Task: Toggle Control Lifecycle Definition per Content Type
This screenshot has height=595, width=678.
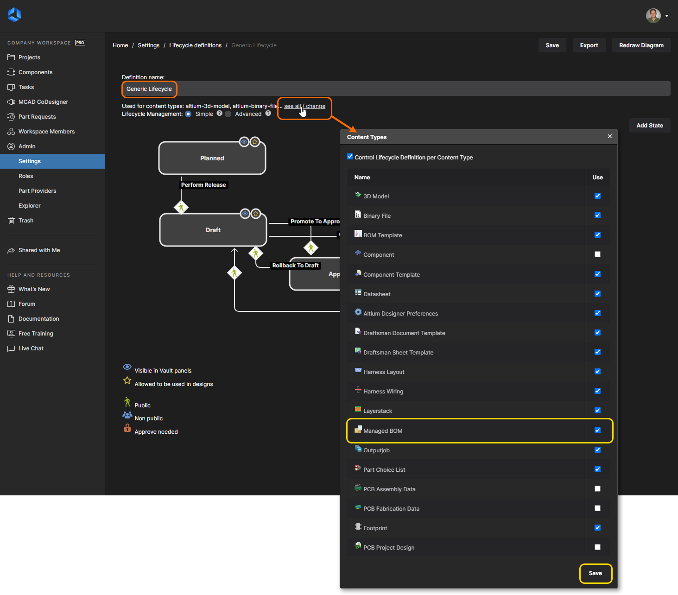Action: pyautogui.click(x=350, y=157)
